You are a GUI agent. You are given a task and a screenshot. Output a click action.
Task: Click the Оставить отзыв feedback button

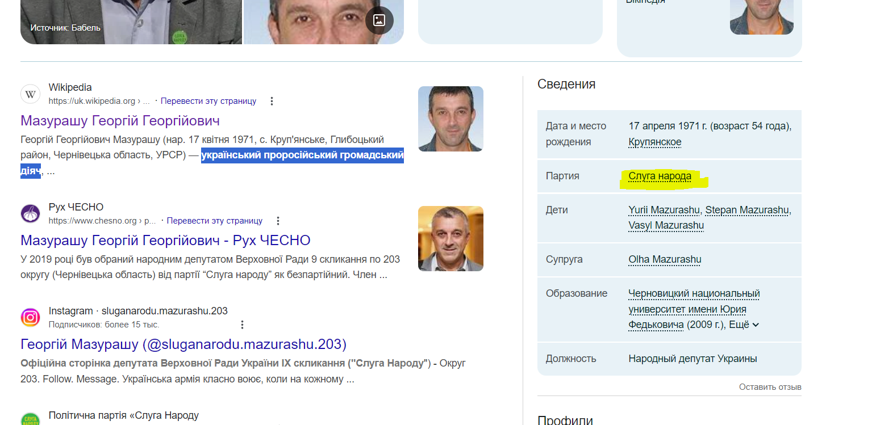pyautogui.click(x=770, y=387)
